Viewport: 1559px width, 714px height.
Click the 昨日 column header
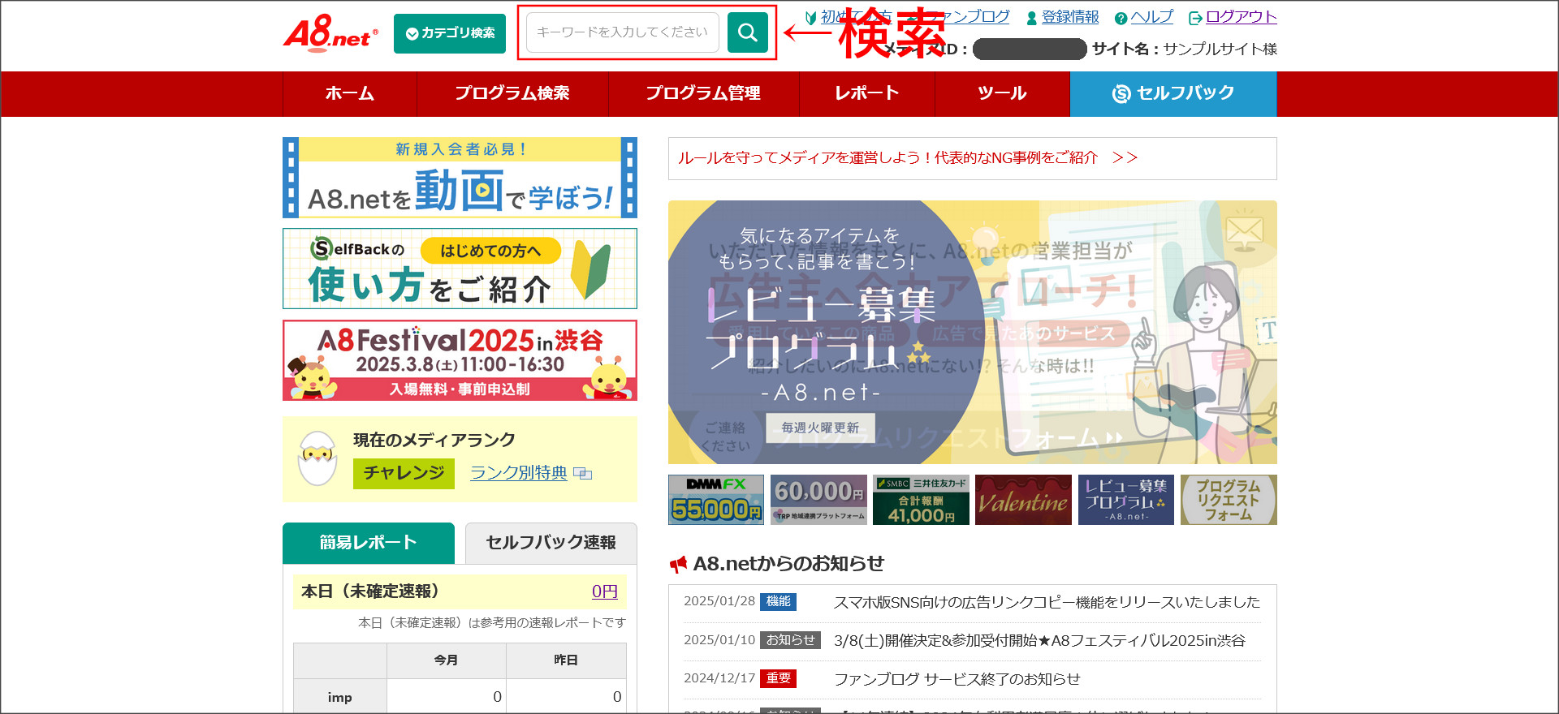point(566,660)
